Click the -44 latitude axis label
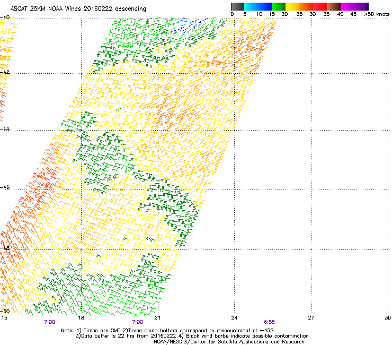The image size is (392, 345). (5, 129)
